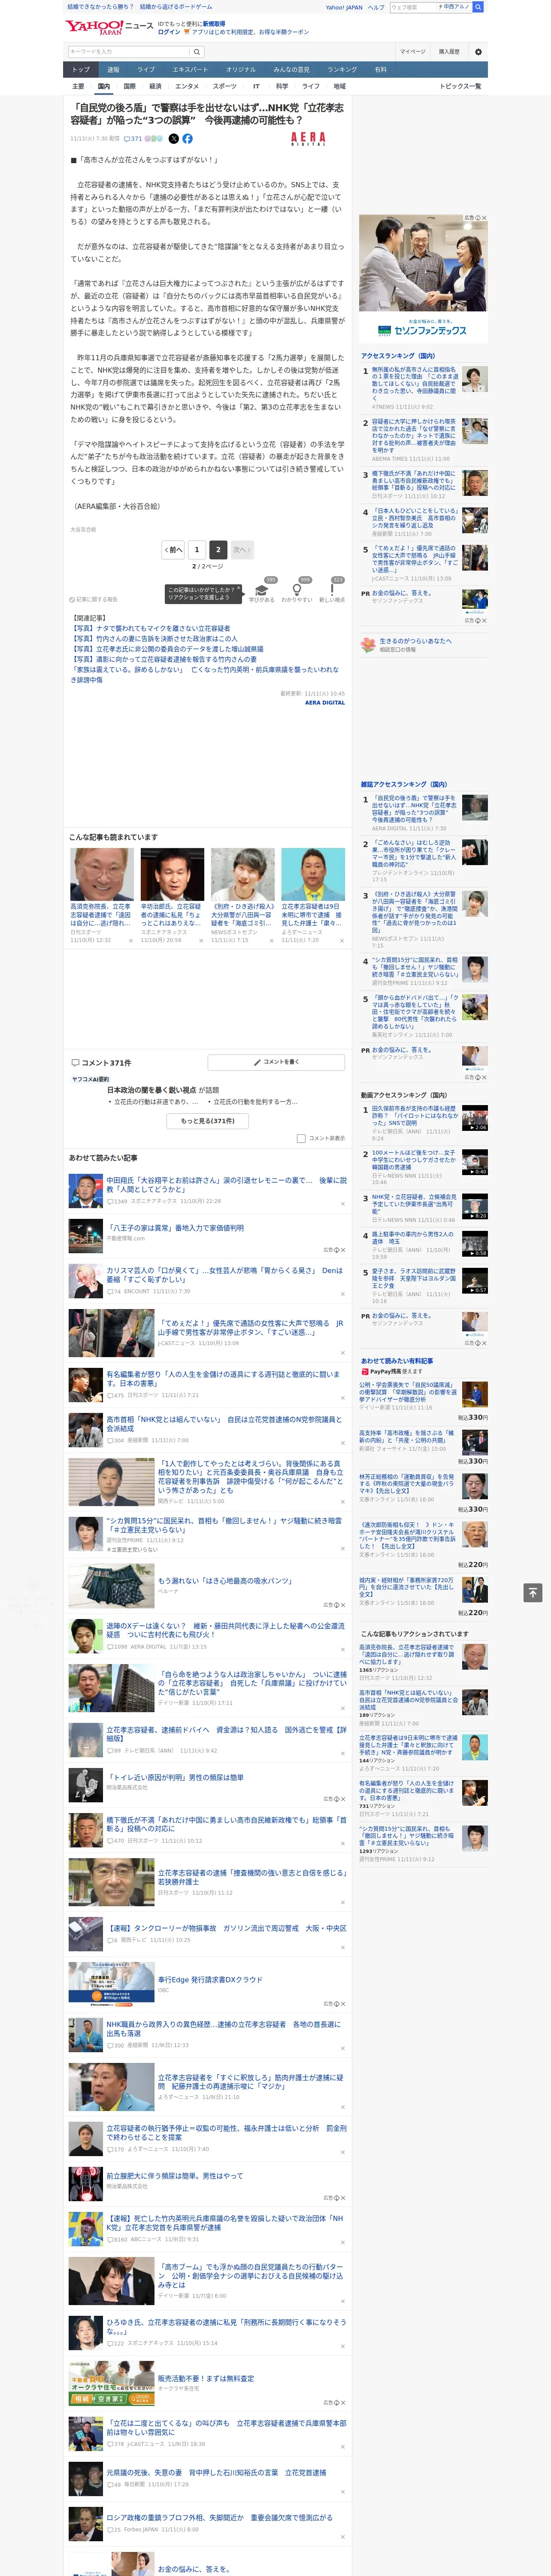Share the article on X
Image resolution: width=551 pixels, height=2576 pixels.
click(x=174, y=139)
